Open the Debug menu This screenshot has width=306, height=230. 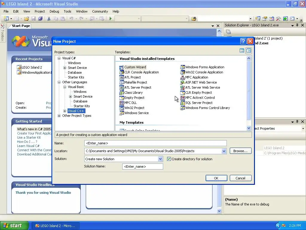pyautogui.click(x=54, y=11)
